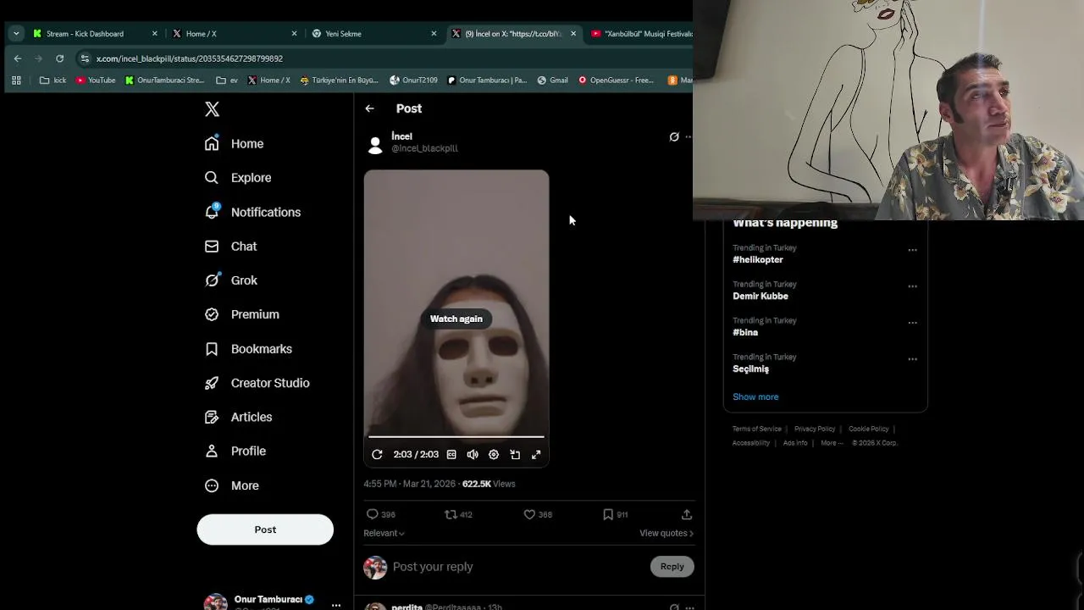Share the post

click(687, 514)
